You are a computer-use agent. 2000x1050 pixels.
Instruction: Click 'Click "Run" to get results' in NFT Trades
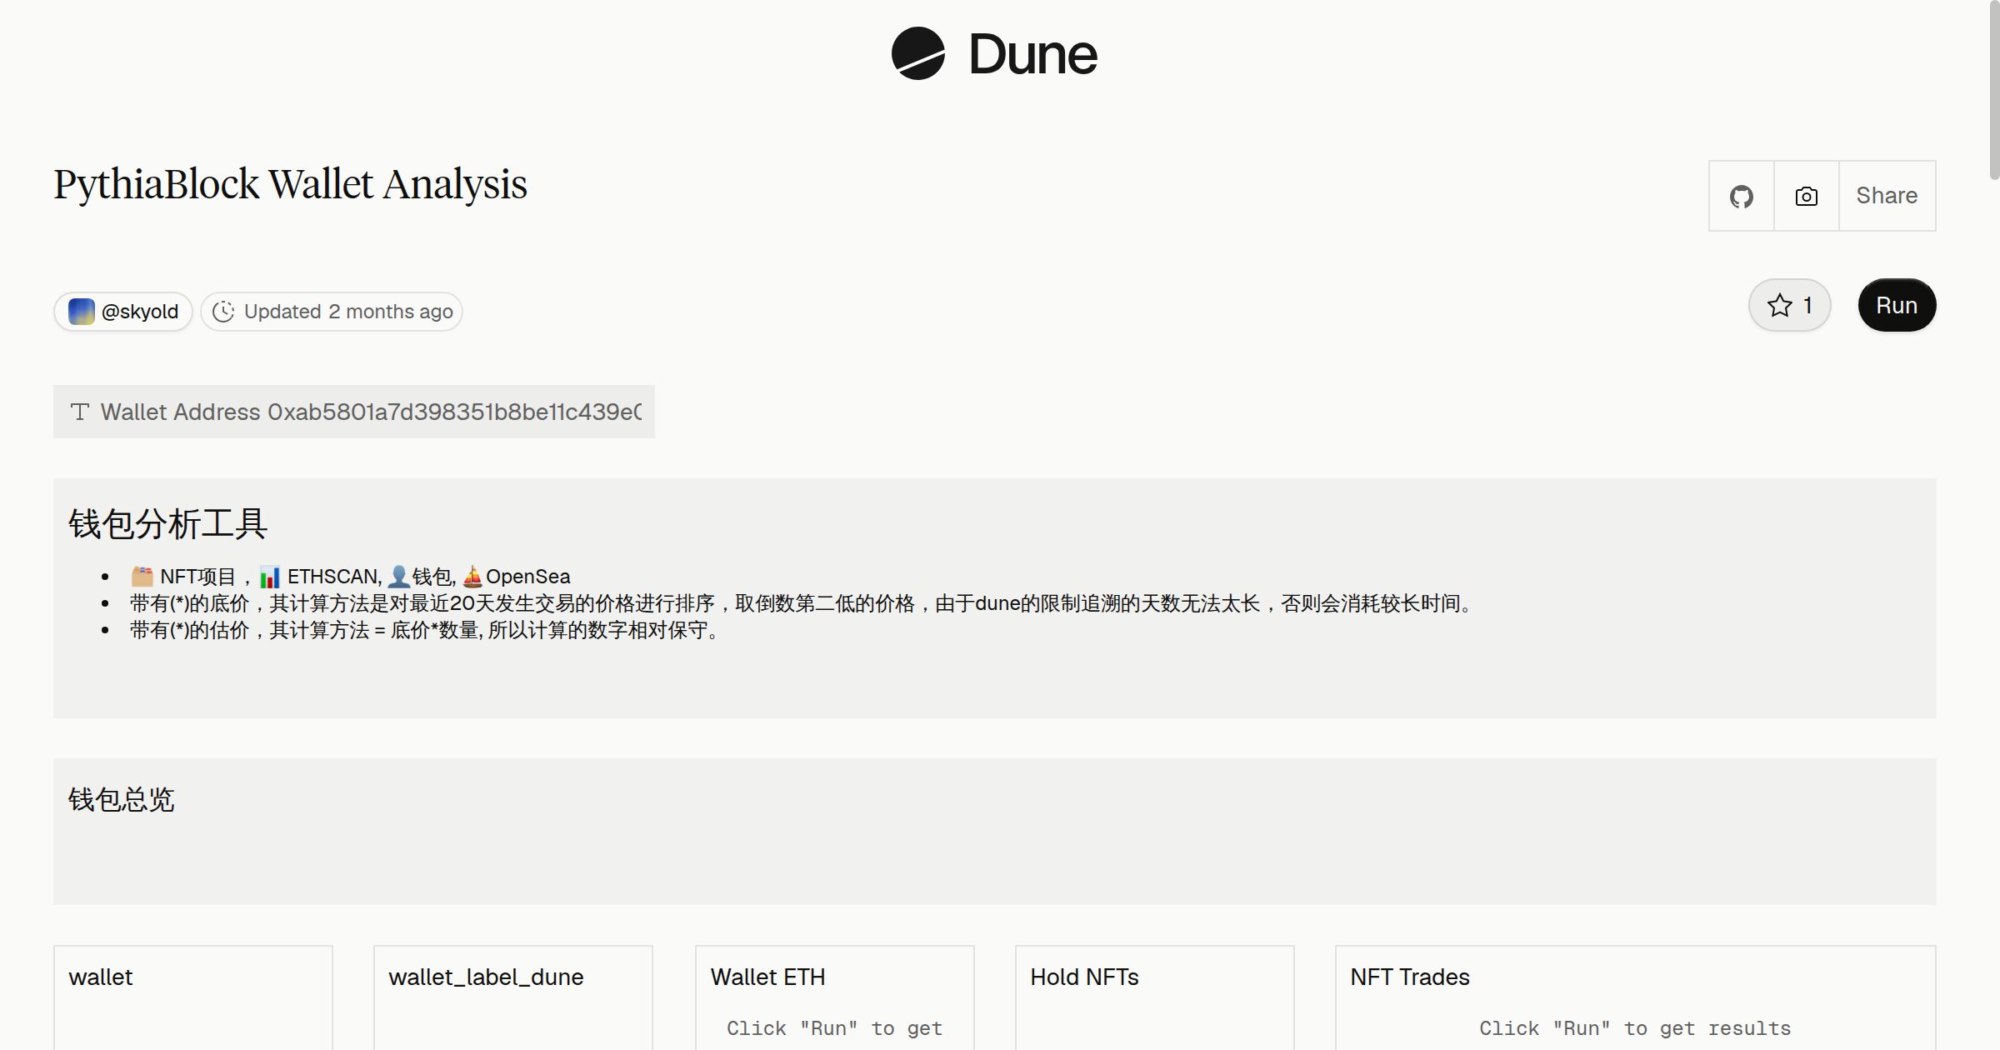(1635, 1028)
